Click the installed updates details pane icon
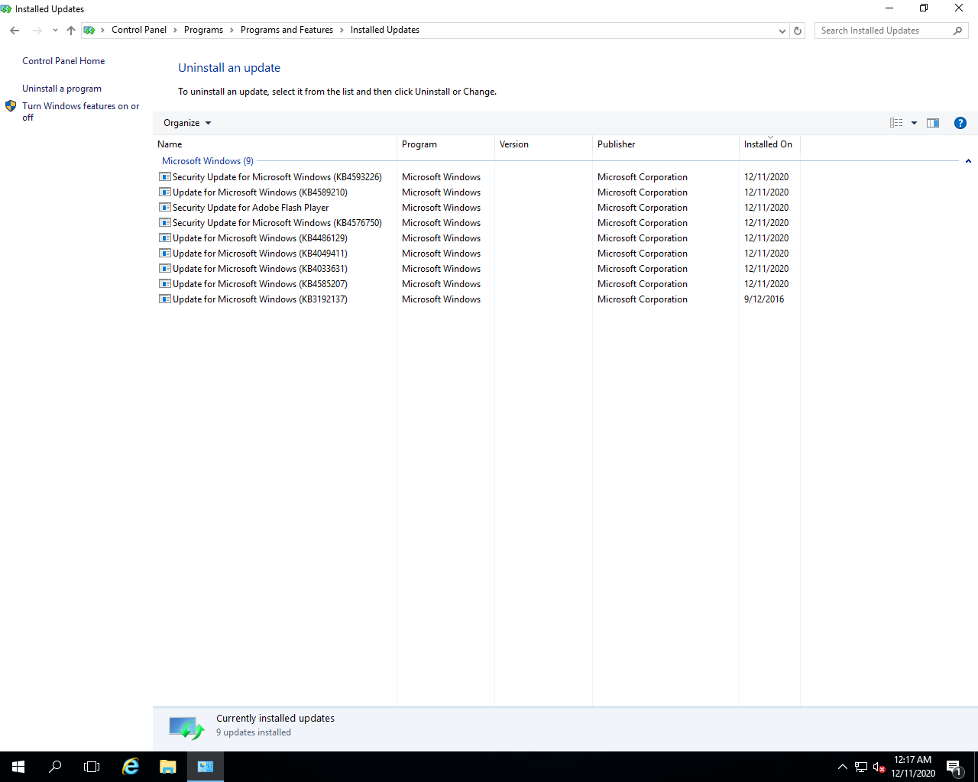 point(186,728)
